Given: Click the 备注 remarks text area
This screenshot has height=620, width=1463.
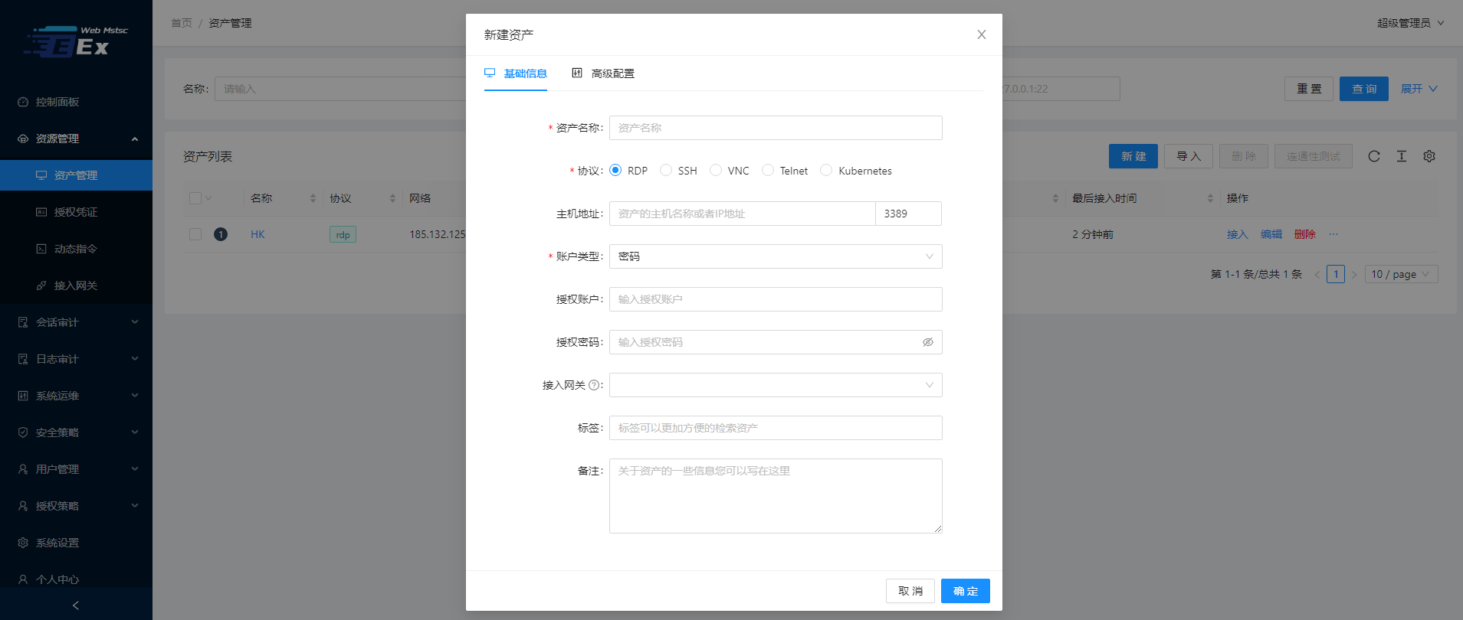Looking at the screenshot, I should (776, 496).
